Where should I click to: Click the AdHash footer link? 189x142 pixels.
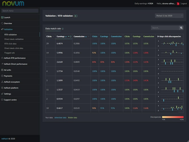pyautogui.click(x=5, y=139)
